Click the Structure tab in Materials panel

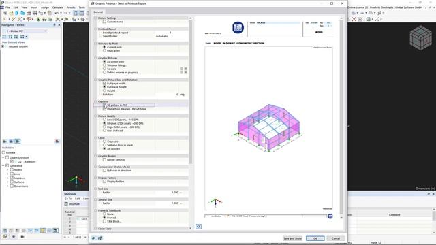72,204
